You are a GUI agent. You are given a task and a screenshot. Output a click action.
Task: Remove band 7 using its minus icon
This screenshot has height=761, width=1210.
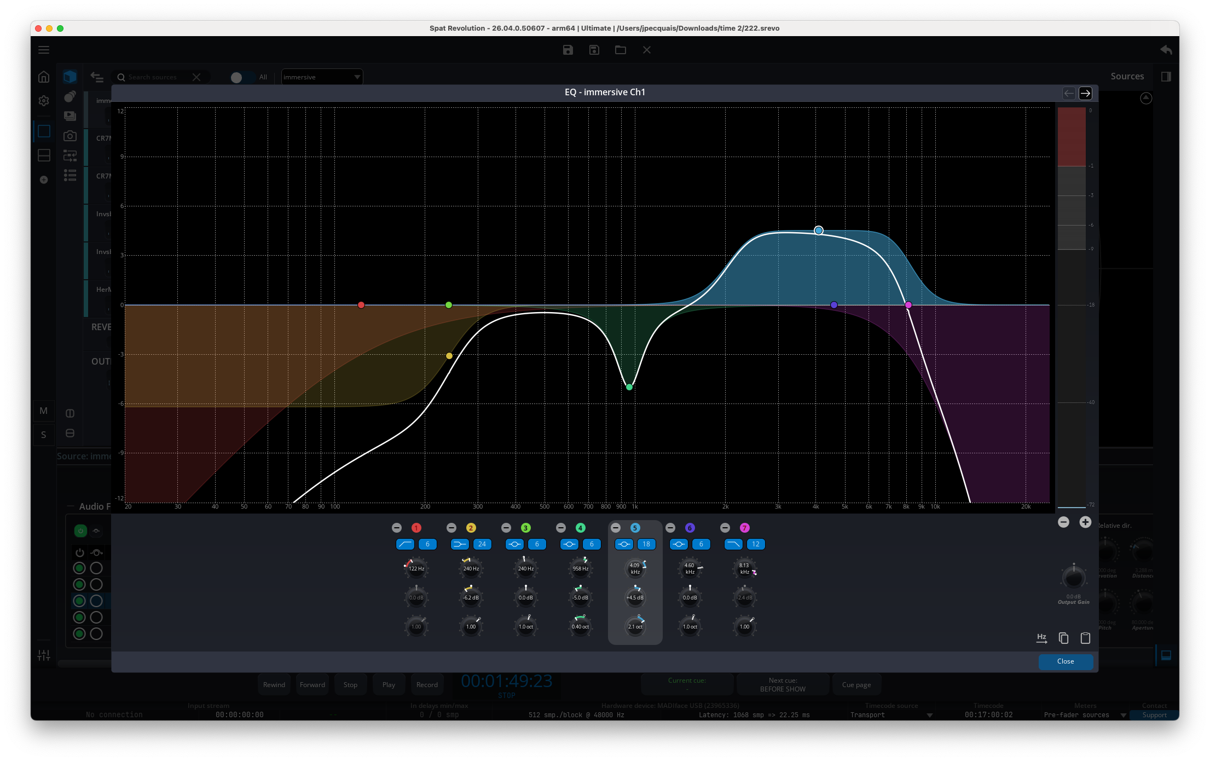tap(725, 528)
